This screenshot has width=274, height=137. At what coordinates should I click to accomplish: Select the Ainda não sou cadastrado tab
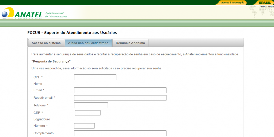(88, 43)
